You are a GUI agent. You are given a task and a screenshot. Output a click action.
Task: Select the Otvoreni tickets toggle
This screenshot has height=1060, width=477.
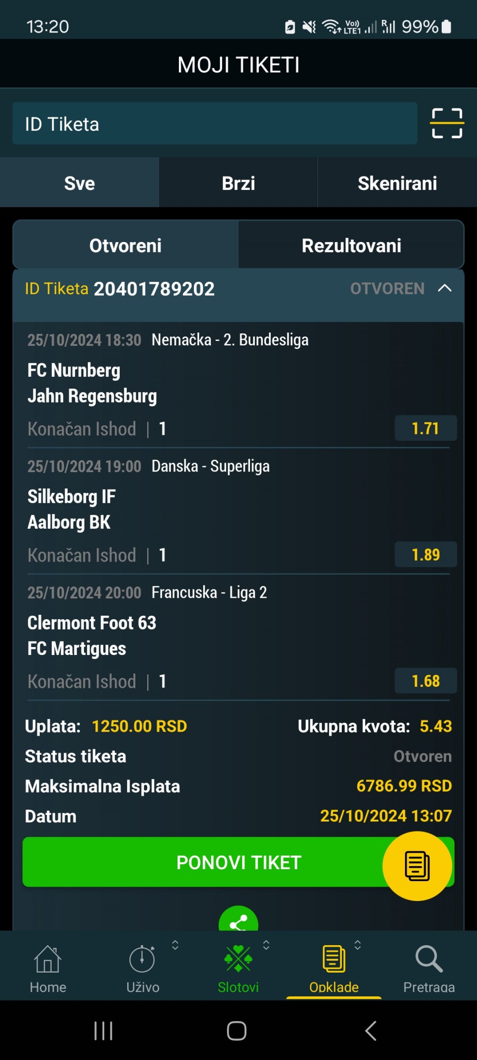[125, 245]
